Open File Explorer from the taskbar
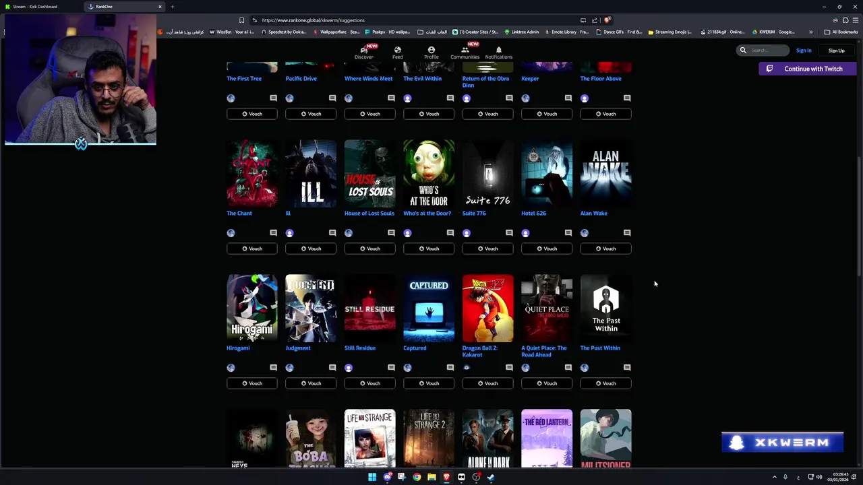 tap(431, 477)
